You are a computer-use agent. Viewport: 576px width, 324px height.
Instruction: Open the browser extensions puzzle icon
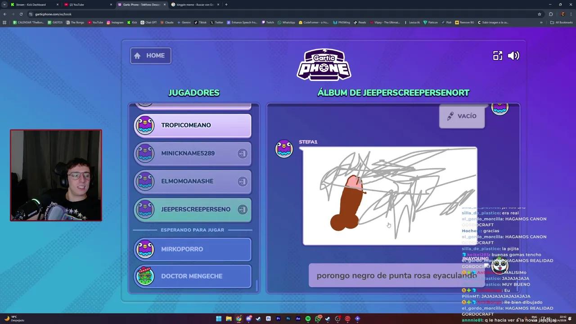coord(550,14)
